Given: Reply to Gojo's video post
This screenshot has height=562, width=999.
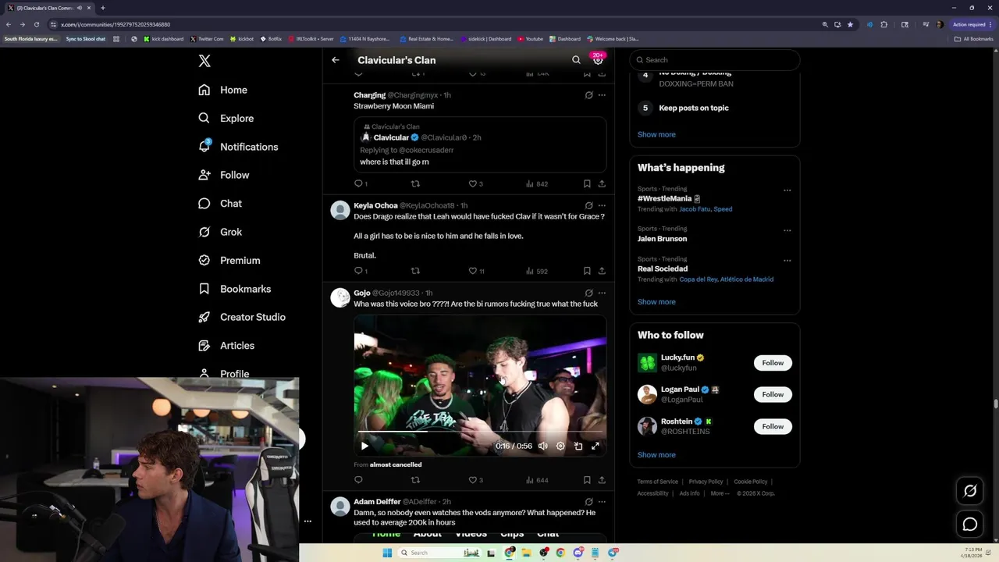Looking at the screenshot, I should point(358,480).
